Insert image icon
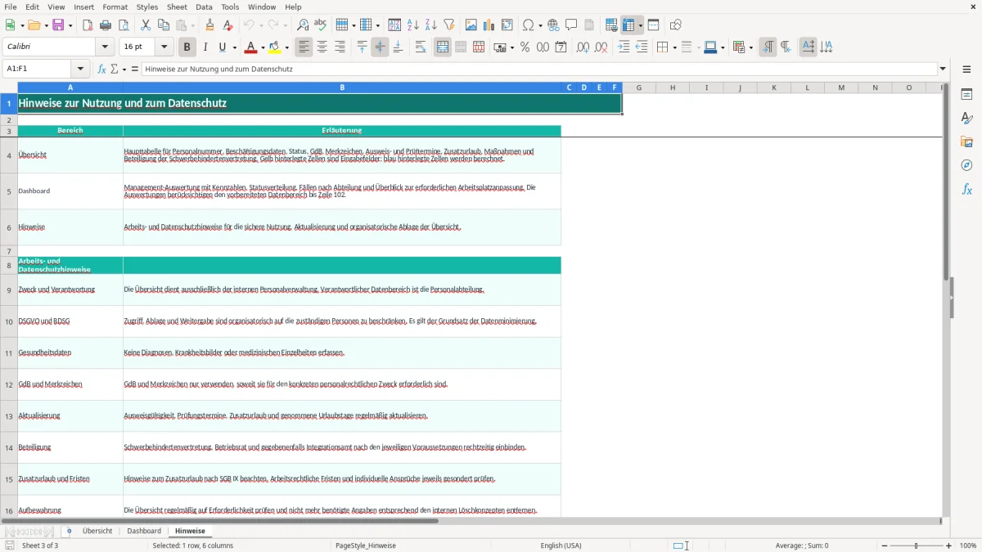982x552 pixels. [x=471, y=25]
